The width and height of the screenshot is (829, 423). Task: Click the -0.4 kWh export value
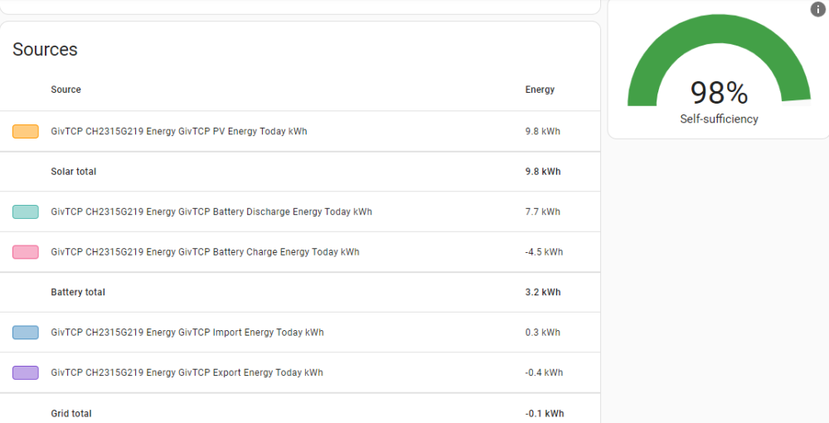pos(544,372)
